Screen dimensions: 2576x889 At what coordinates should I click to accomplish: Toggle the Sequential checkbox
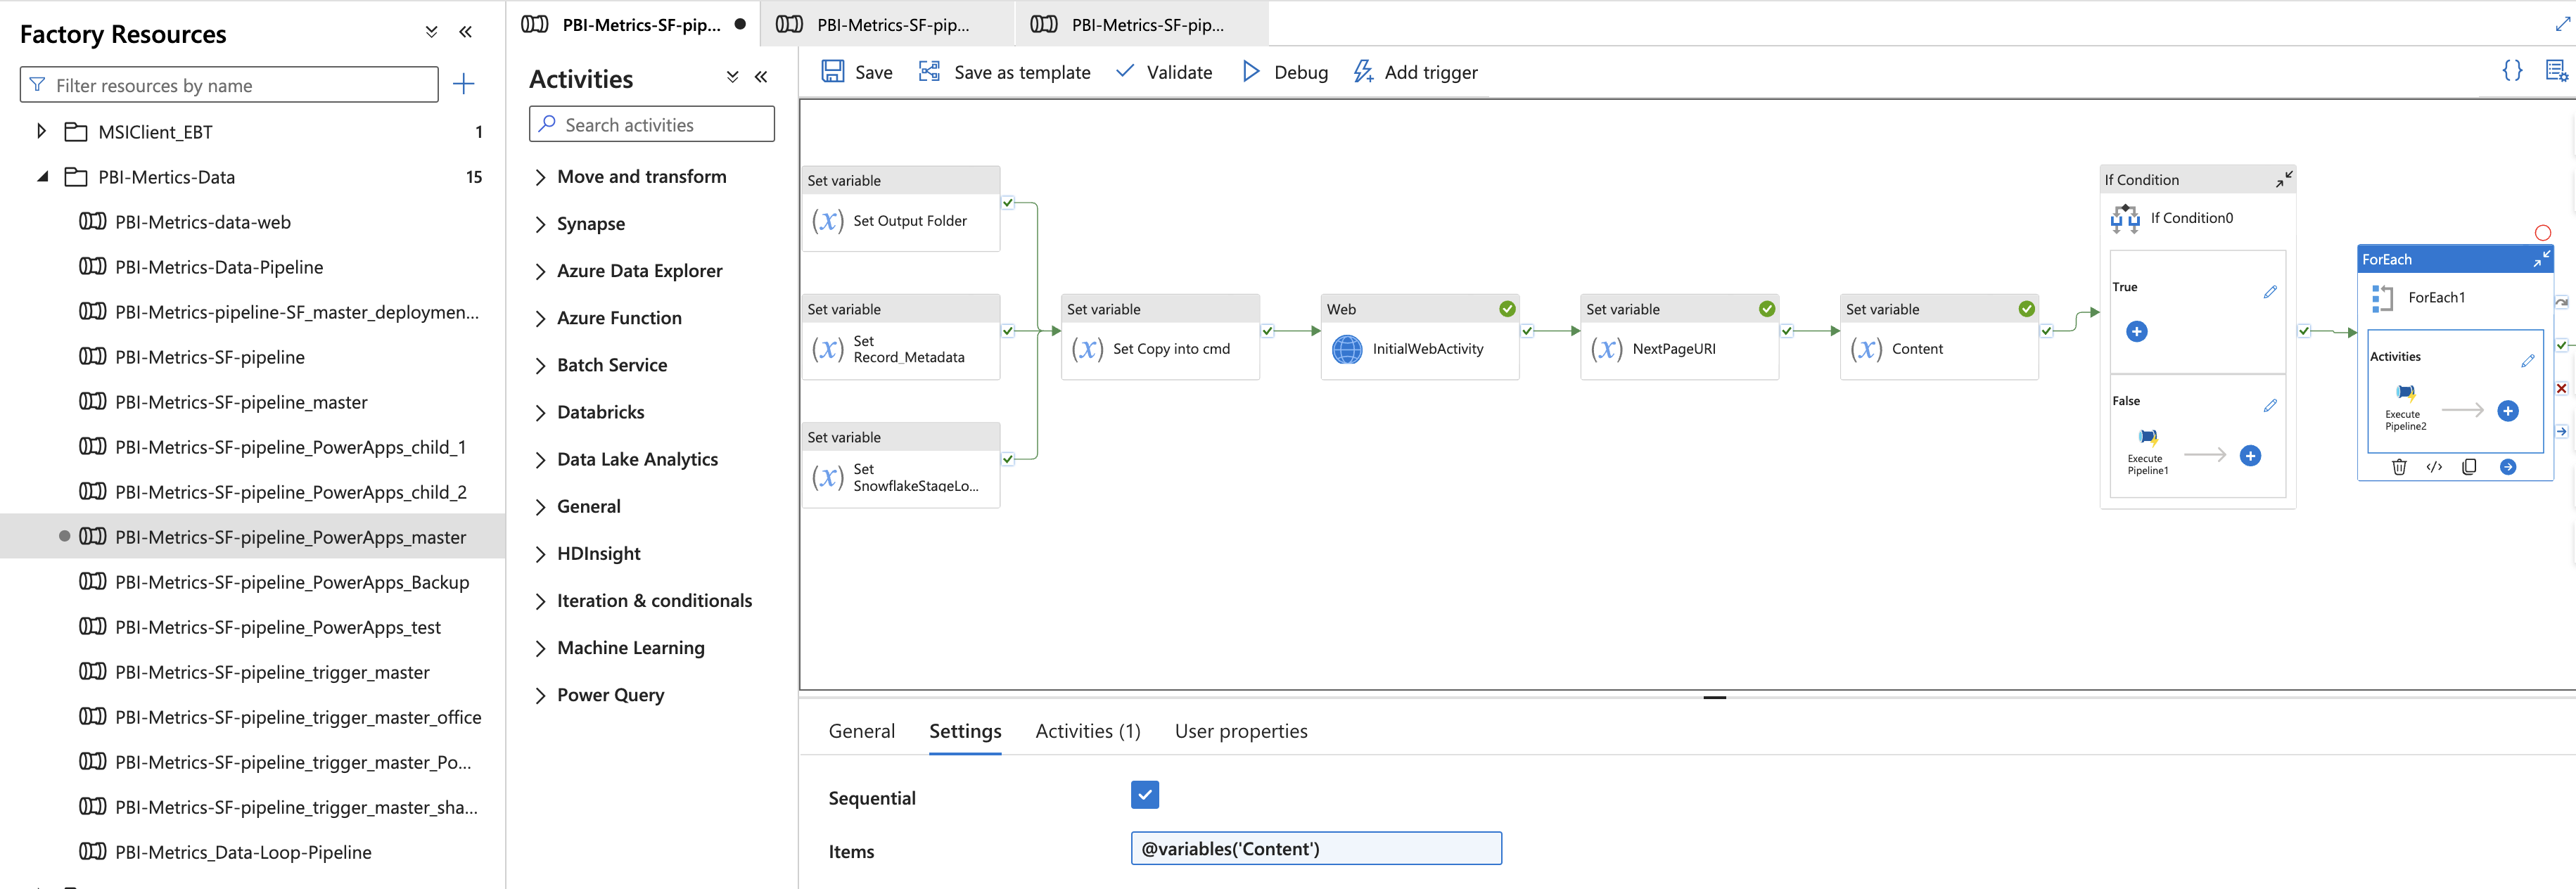point(1145,795)
